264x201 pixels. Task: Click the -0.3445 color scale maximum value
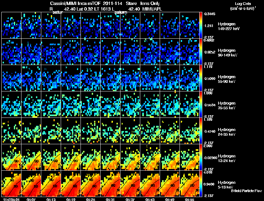[x=209, y=14]
